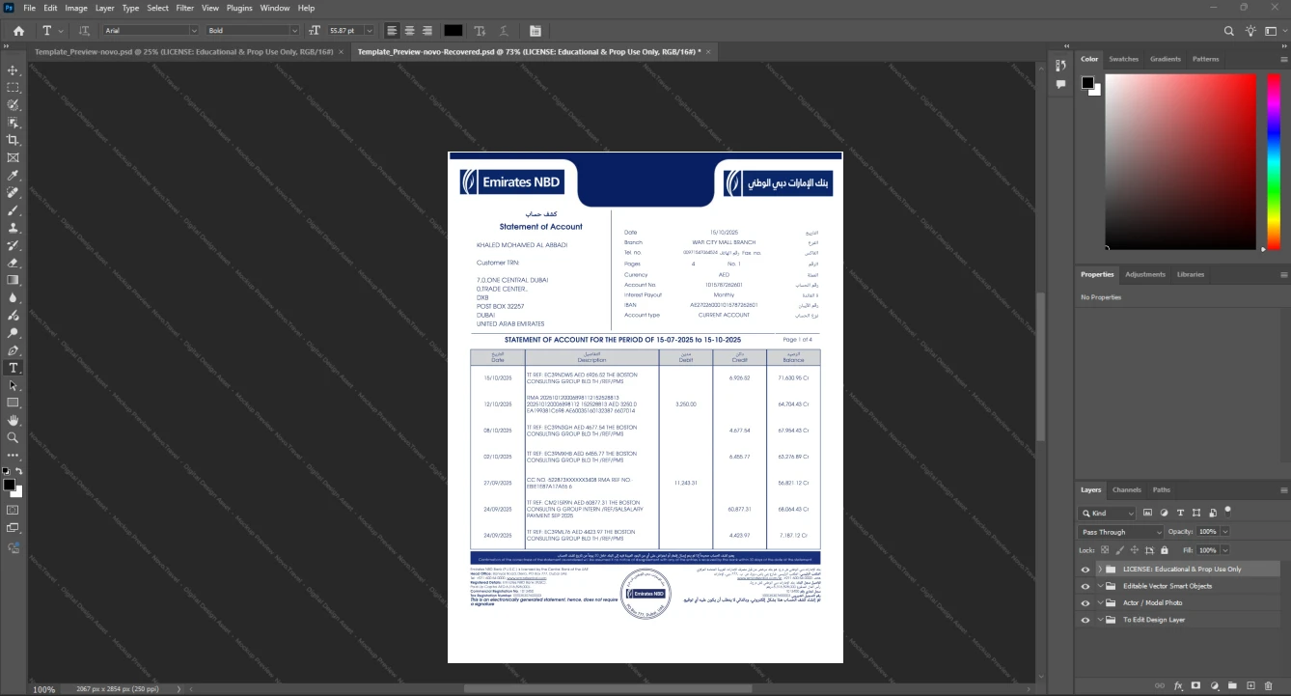Left align text
The height and width of the screenshot is (696, 1291).
point(392,31)
